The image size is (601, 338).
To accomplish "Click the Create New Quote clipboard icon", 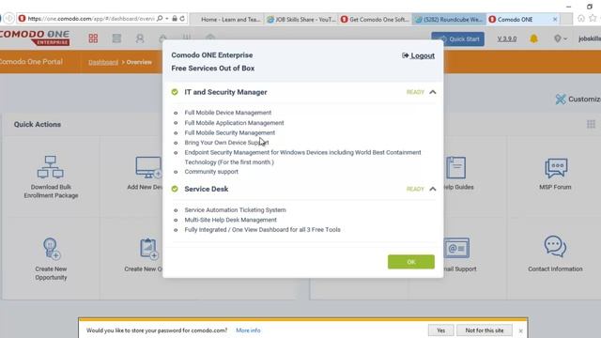I will point(148,248).
